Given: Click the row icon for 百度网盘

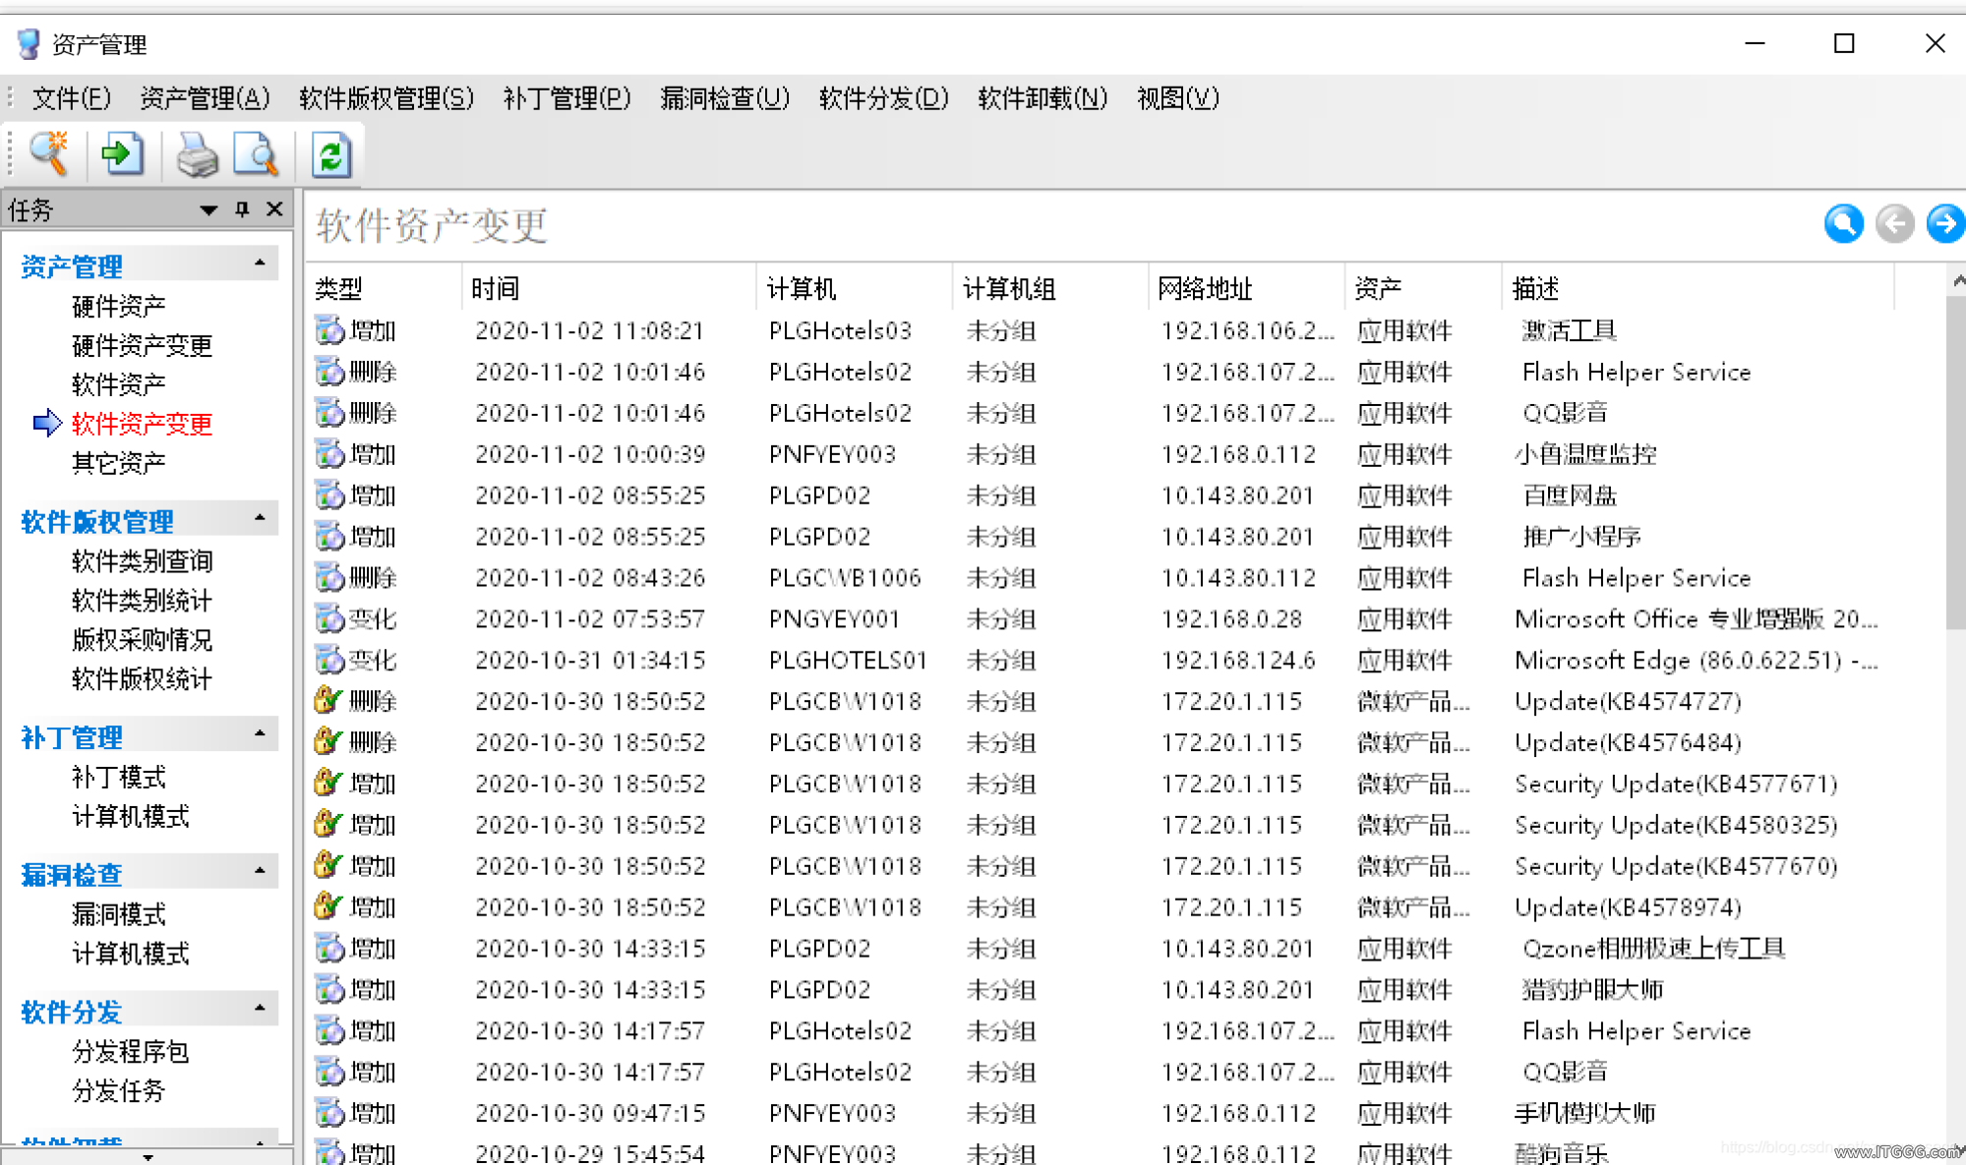Looking at the screenshot, I should pyautogui.click(x=329, y=495).
